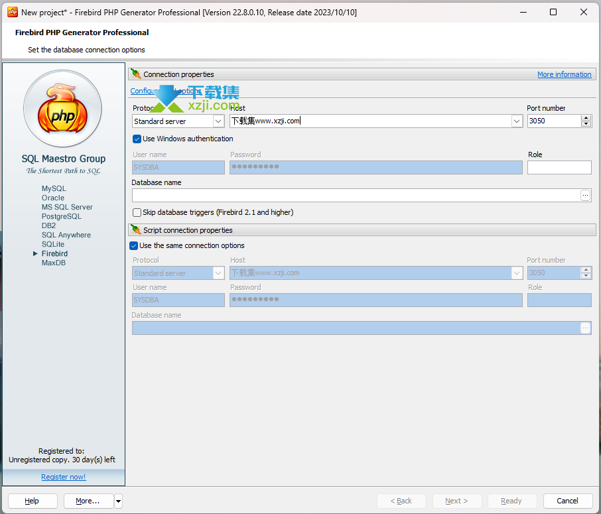601x514 pixels.
Task: Uncheck Use Windows authentication
Action: [137, 139]
